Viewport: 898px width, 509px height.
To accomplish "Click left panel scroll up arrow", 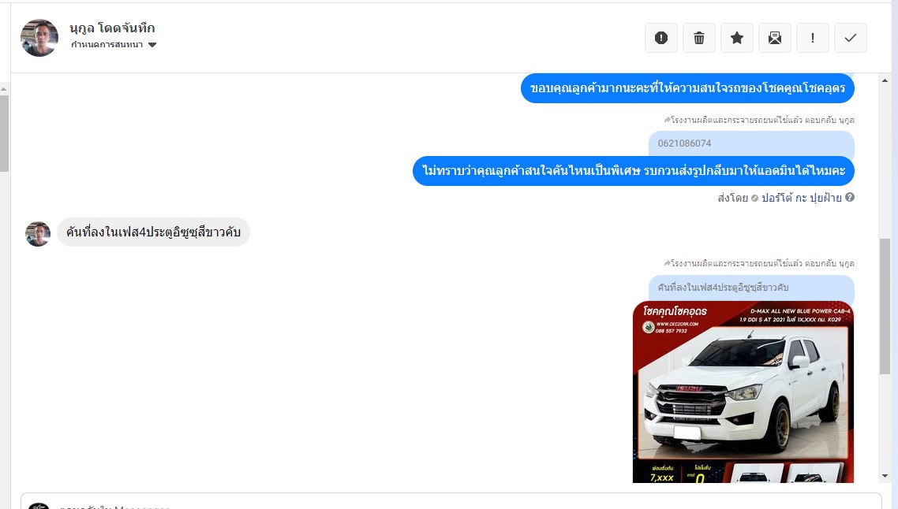I will tap(4, 89).
